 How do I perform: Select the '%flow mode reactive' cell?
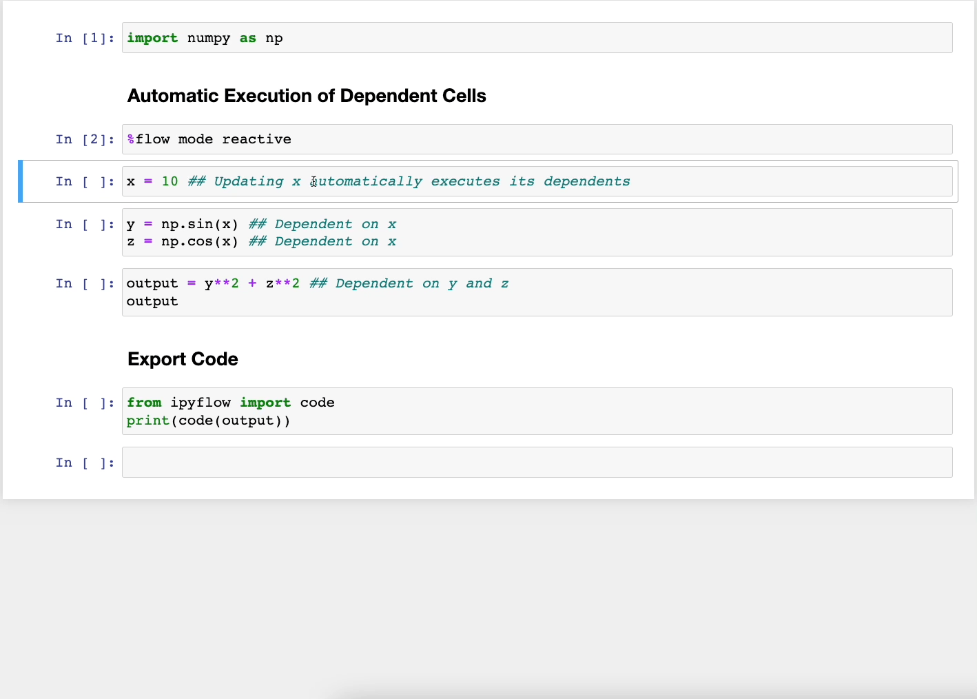tap(209, 139)
